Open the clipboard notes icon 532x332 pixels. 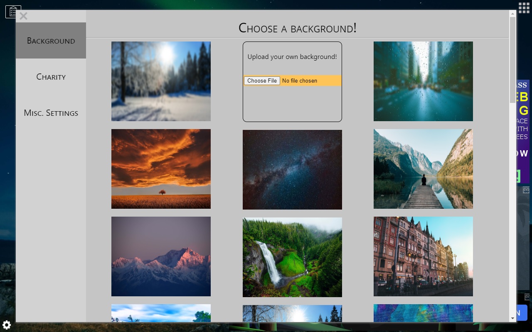pos(13,12)
